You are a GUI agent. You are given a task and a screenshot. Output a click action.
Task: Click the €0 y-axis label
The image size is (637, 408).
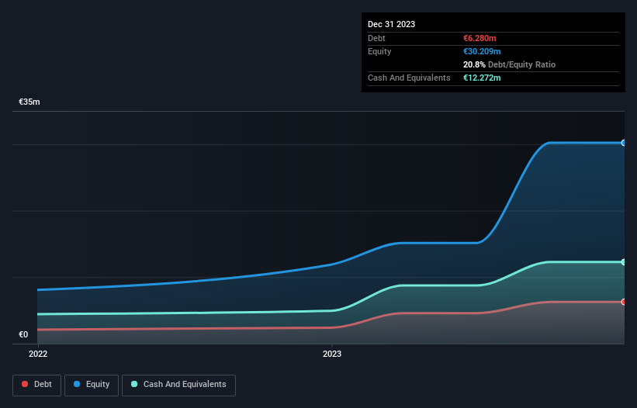pyautogui.click(x=23, y=334)
